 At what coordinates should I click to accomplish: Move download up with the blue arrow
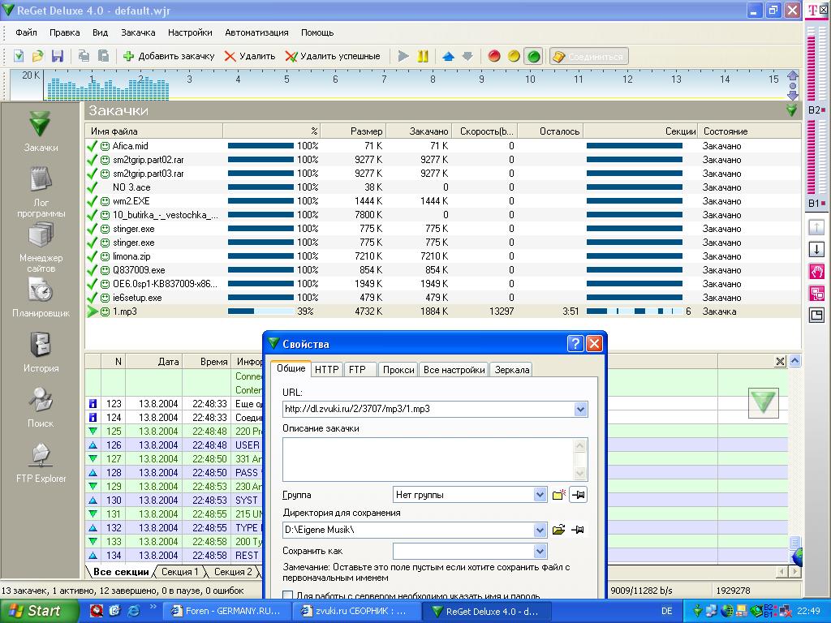tap(448, 56)
